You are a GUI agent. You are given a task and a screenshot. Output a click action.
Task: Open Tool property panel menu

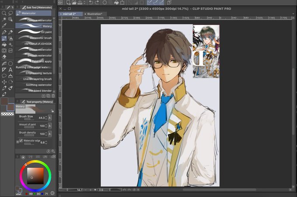coord(17,102)
